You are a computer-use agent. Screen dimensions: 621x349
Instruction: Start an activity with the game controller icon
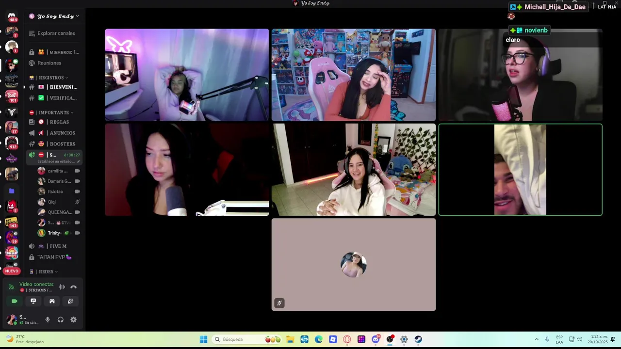click(52, 301)
